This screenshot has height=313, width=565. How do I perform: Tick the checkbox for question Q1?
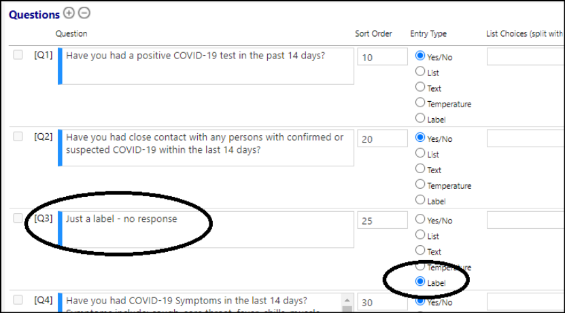[18, 55]
